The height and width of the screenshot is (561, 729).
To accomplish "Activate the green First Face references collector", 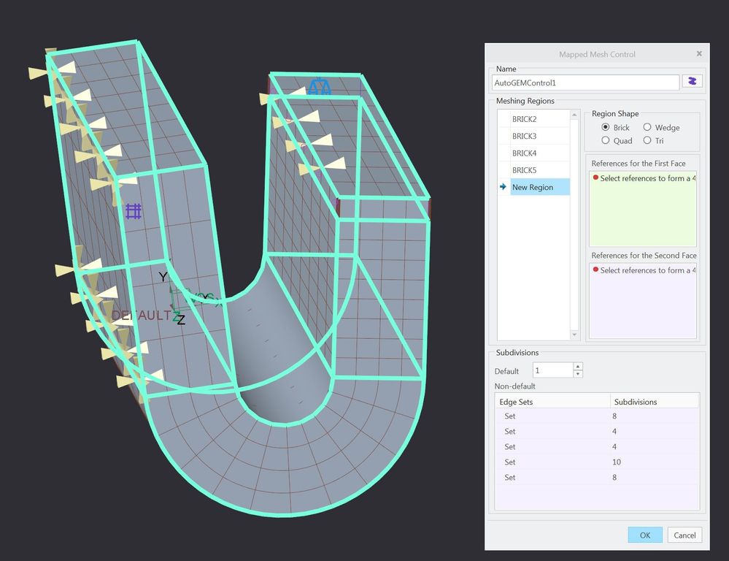I will 642,212.
